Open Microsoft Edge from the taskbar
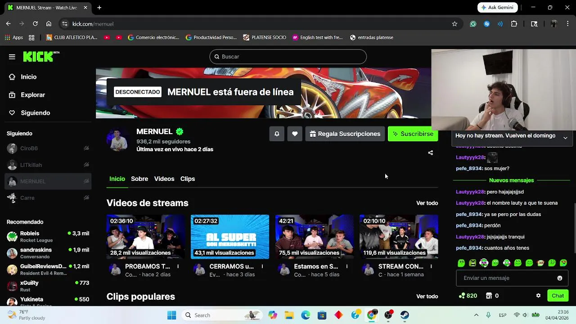Viewport: 576px width, 324px height. tap(306, 315)
